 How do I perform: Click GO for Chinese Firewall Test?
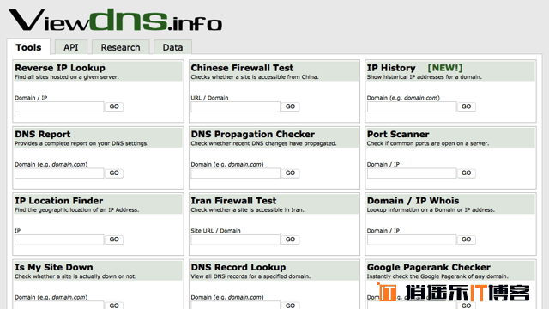tap(290, 106)
